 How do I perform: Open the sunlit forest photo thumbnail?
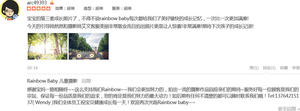tap(48, 46)
